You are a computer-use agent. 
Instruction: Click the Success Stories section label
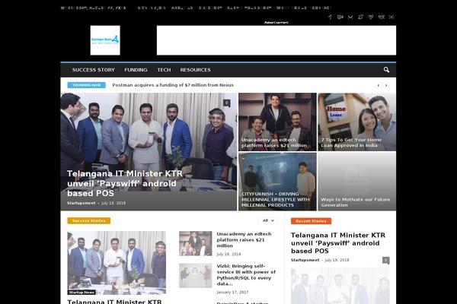coord(88,221)
